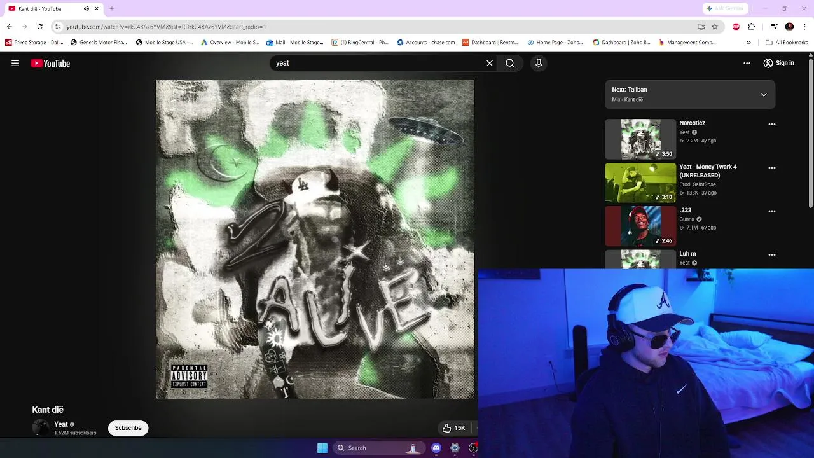Image resolution: width=814 pixels, height=458 pixels.
Task: Open options menu for the Narcoticz video
Action: (772, 124)
